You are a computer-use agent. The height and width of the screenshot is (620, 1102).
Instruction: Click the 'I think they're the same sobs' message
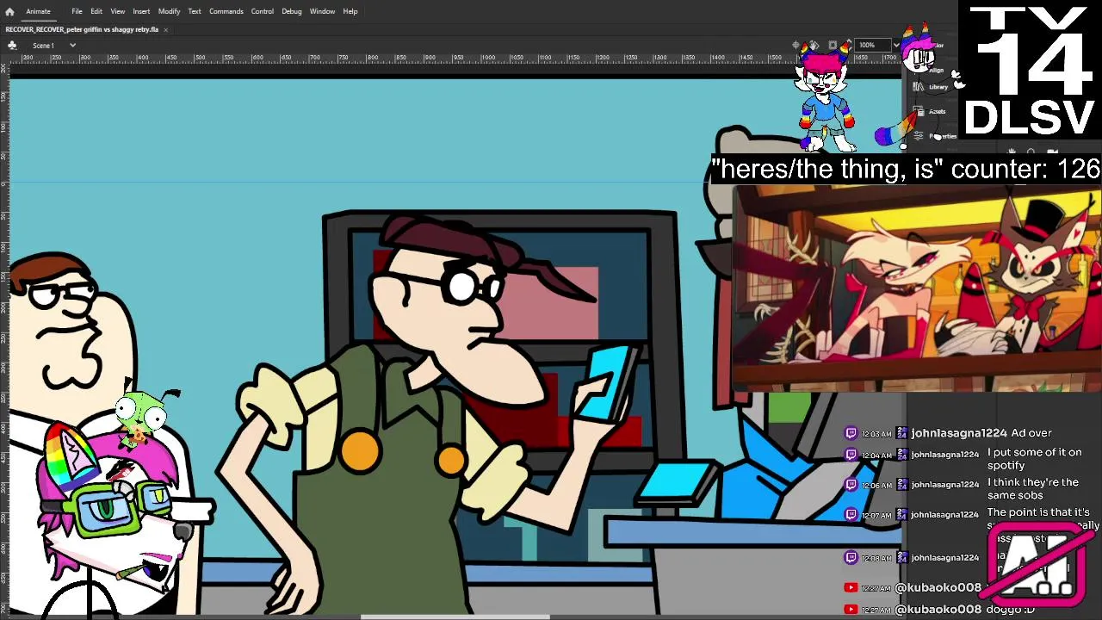pos(1032,488)
